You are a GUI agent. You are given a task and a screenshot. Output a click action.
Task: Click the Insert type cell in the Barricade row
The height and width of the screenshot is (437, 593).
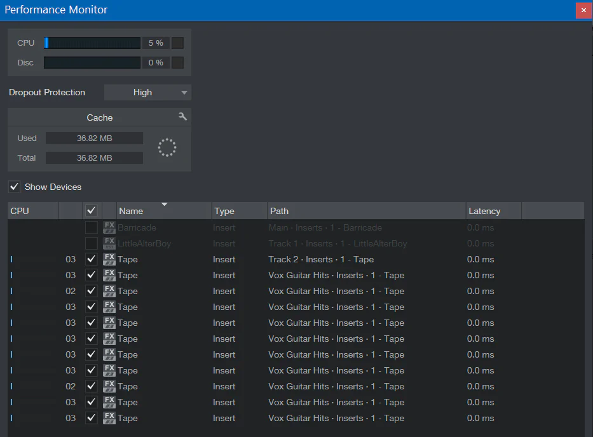pos(224,227)
